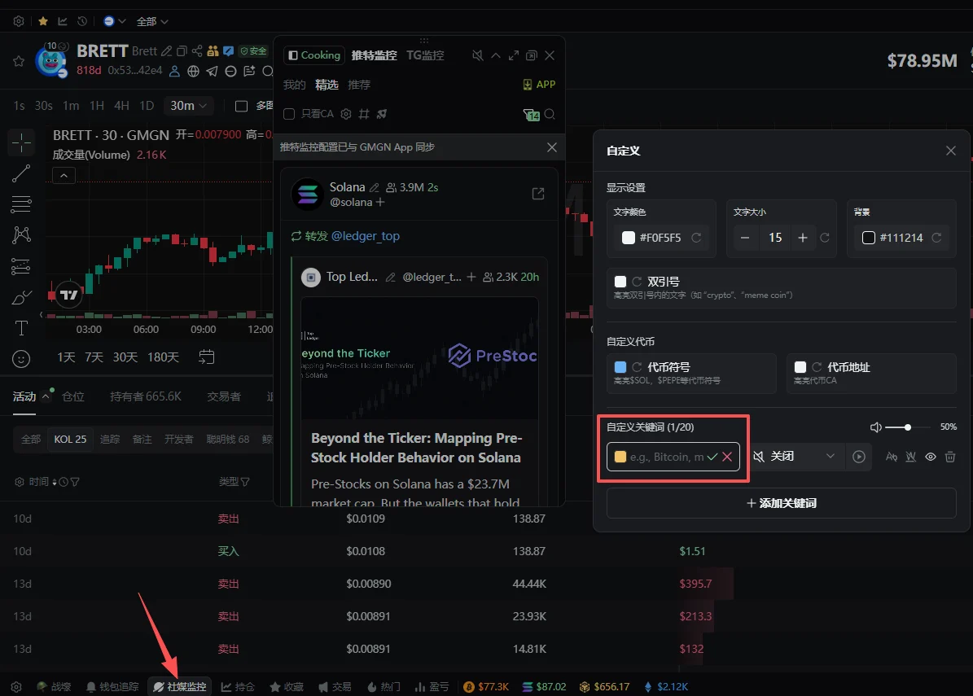Enable the 只看CA checkbox

pyautogui.click(x=288, y=113)
